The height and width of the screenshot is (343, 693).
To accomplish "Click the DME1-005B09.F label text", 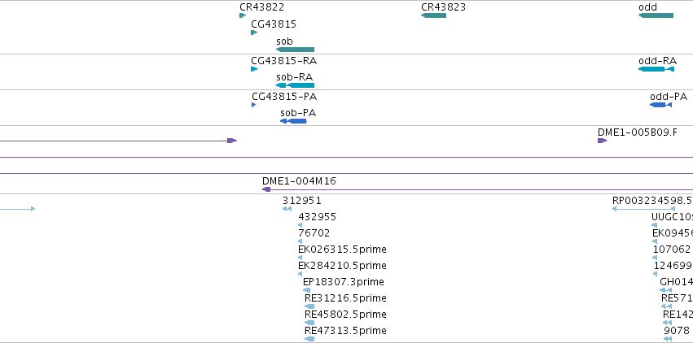I will click(x=638, y=132).
